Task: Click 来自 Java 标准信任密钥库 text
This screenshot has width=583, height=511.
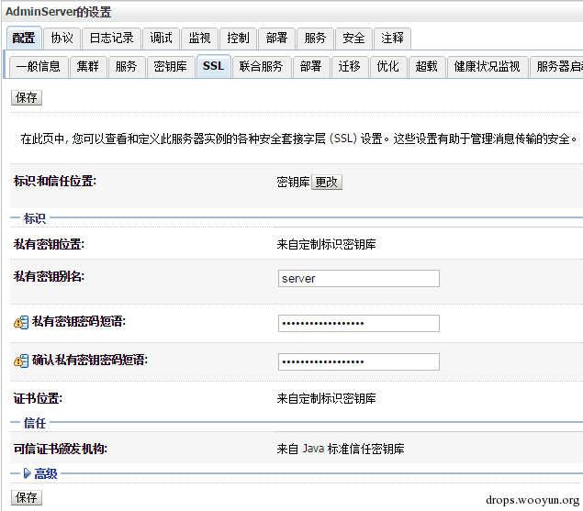Action: click(341, 449)
